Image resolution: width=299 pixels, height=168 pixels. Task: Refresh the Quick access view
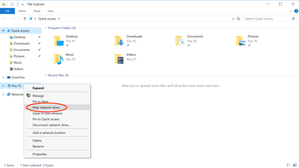tap(239, 19)
